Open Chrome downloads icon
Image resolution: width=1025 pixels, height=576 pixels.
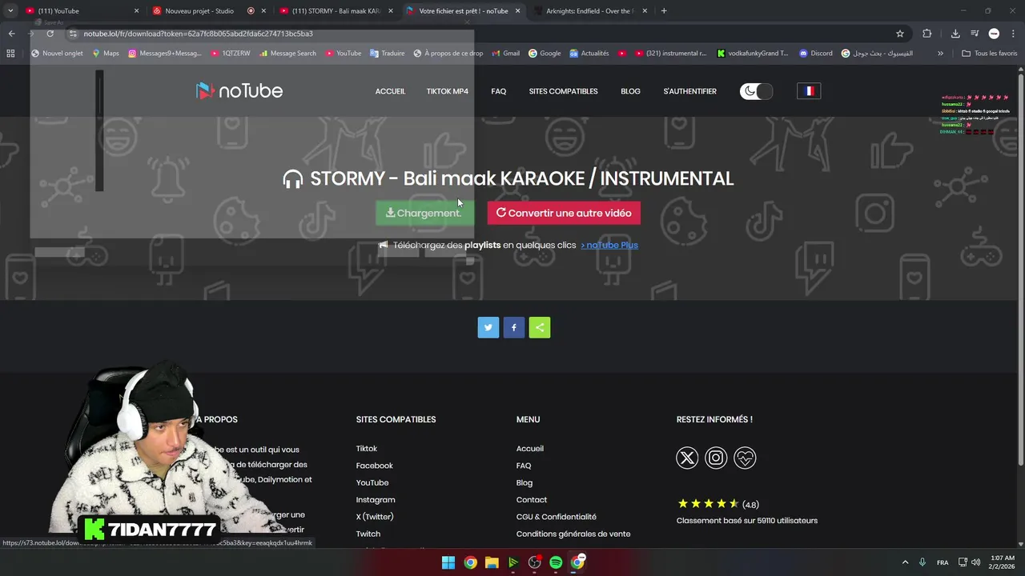pos(955,34)
